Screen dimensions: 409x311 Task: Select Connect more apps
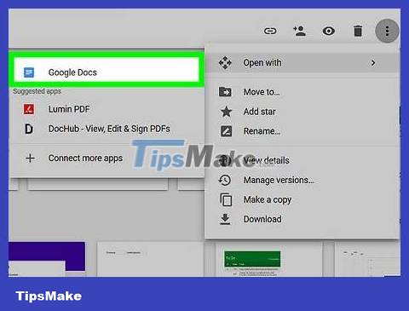pyautogui.click(x=107, y=158)
